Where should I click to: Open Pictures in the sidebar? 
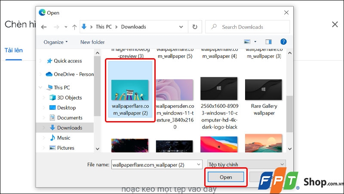tap(66, 148)
